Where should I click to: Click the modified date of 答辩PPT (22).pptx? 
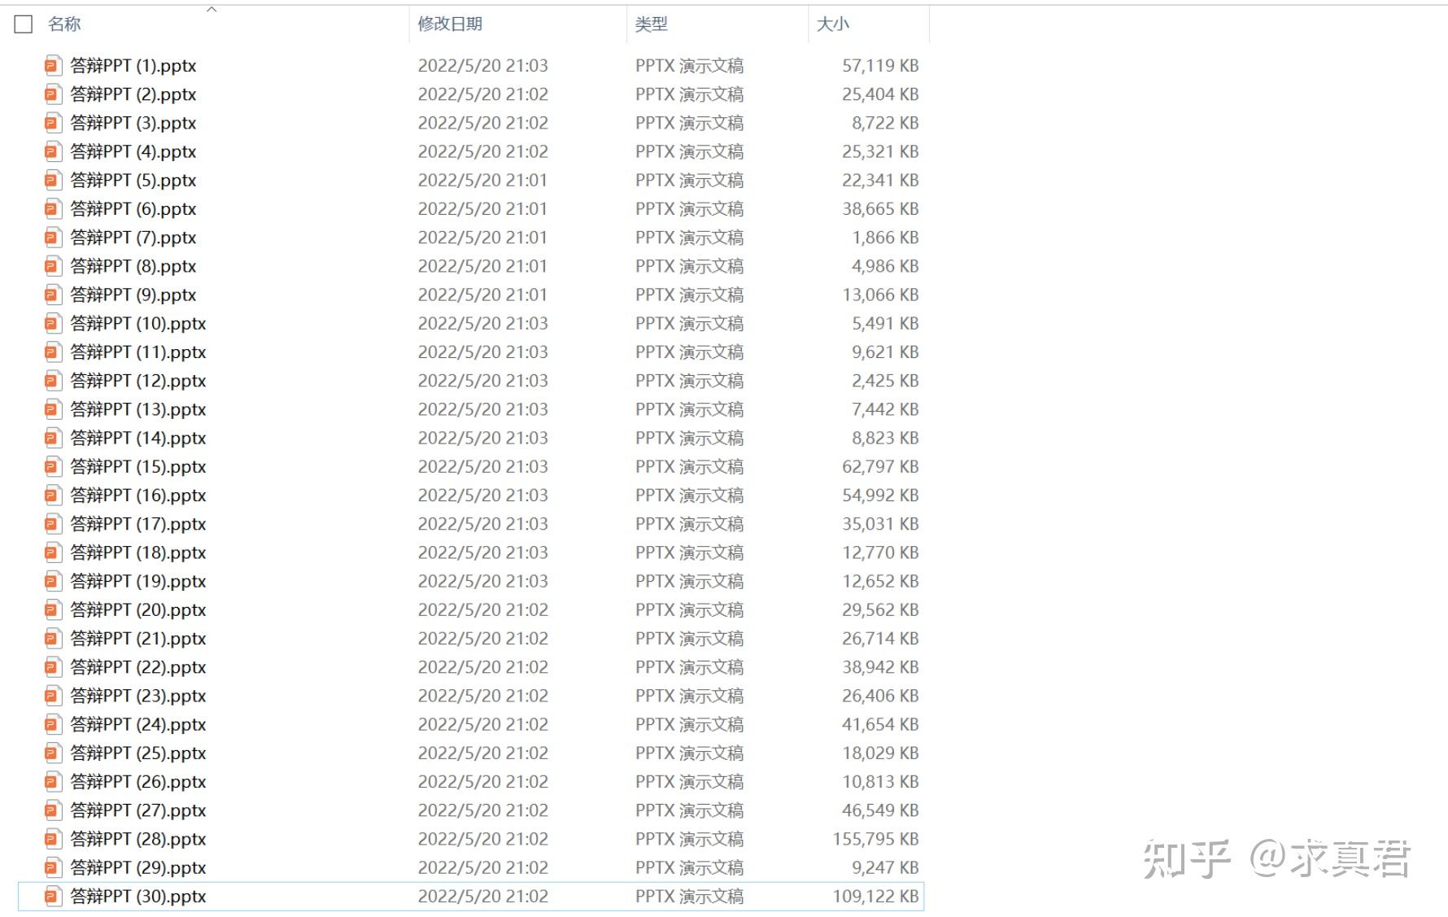tap(482, 666)
